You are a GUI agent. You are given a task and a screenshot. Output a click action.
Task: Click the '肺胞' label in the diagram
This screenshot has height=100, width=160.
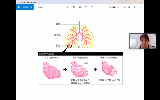[x=58, y=46]
